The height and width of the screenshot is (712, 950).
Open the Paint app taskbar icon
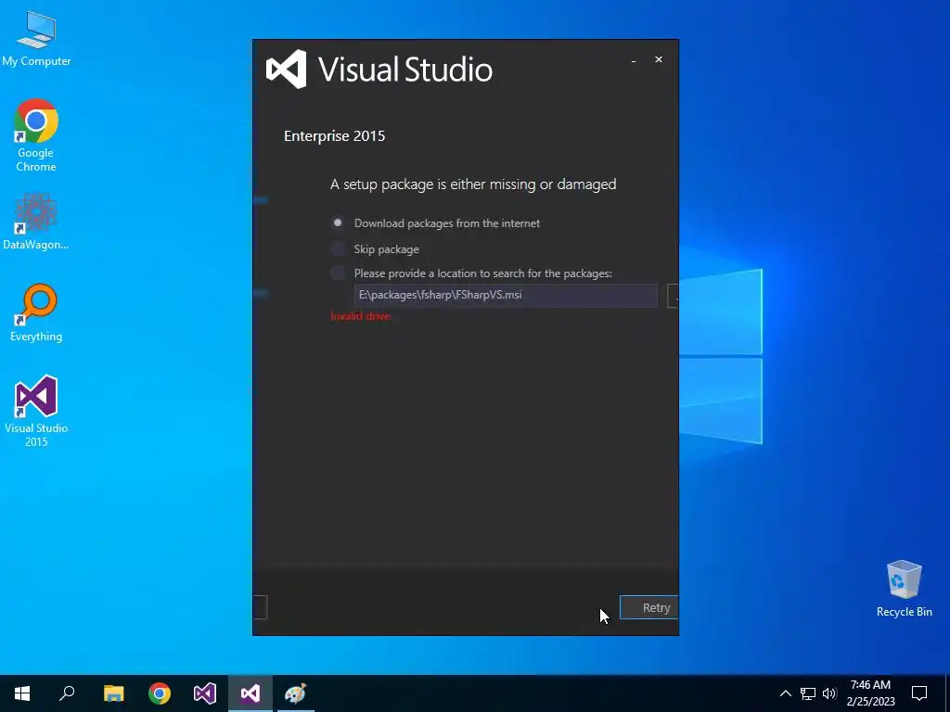coord(296,693)
